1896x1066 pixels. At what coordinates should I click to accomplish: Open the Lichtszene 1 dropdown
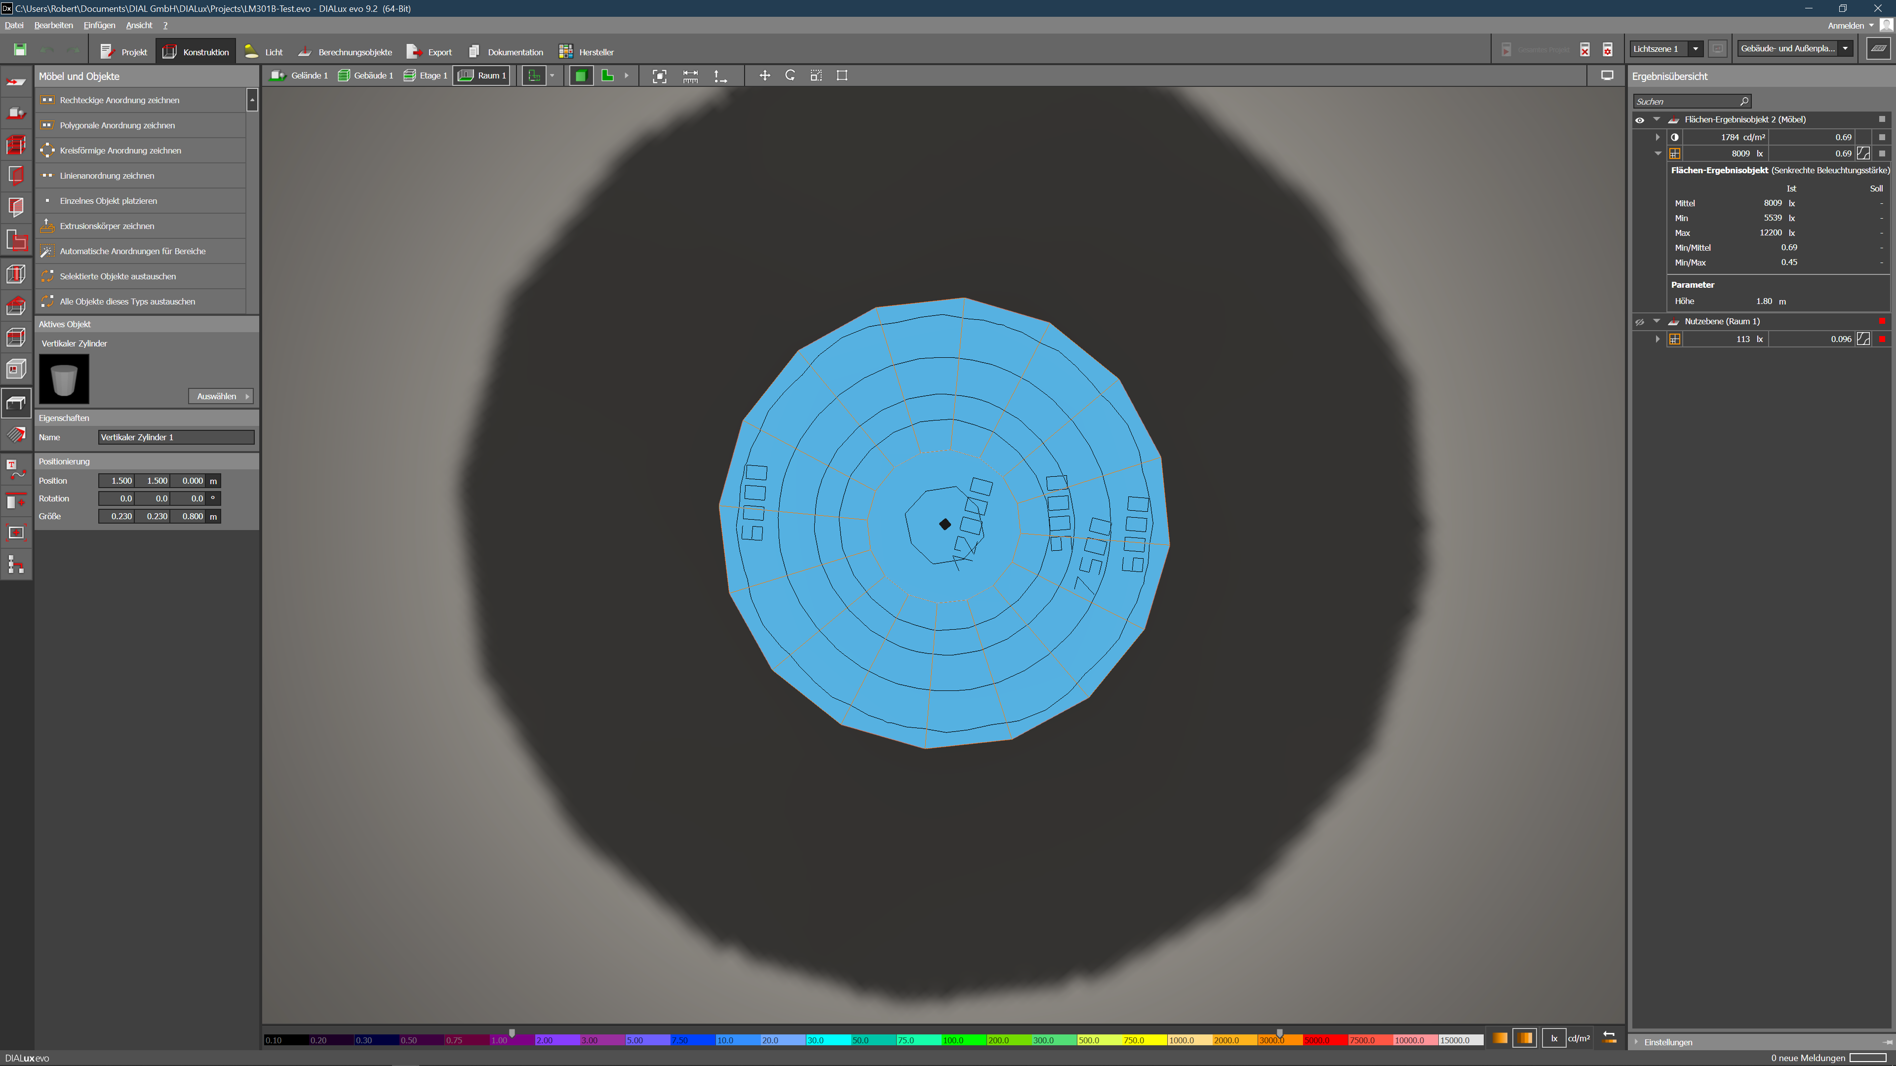pos(1696,49)
